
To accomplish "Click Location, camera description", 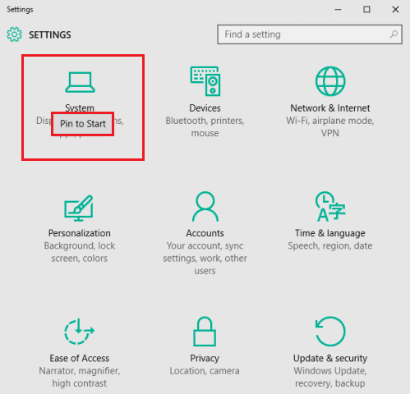I will pos(205,371).
